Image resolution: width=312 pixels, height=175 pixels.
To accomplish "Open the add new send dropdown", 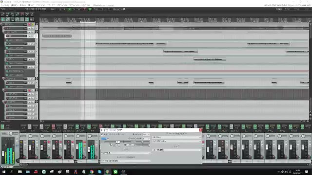I will 126,153.
